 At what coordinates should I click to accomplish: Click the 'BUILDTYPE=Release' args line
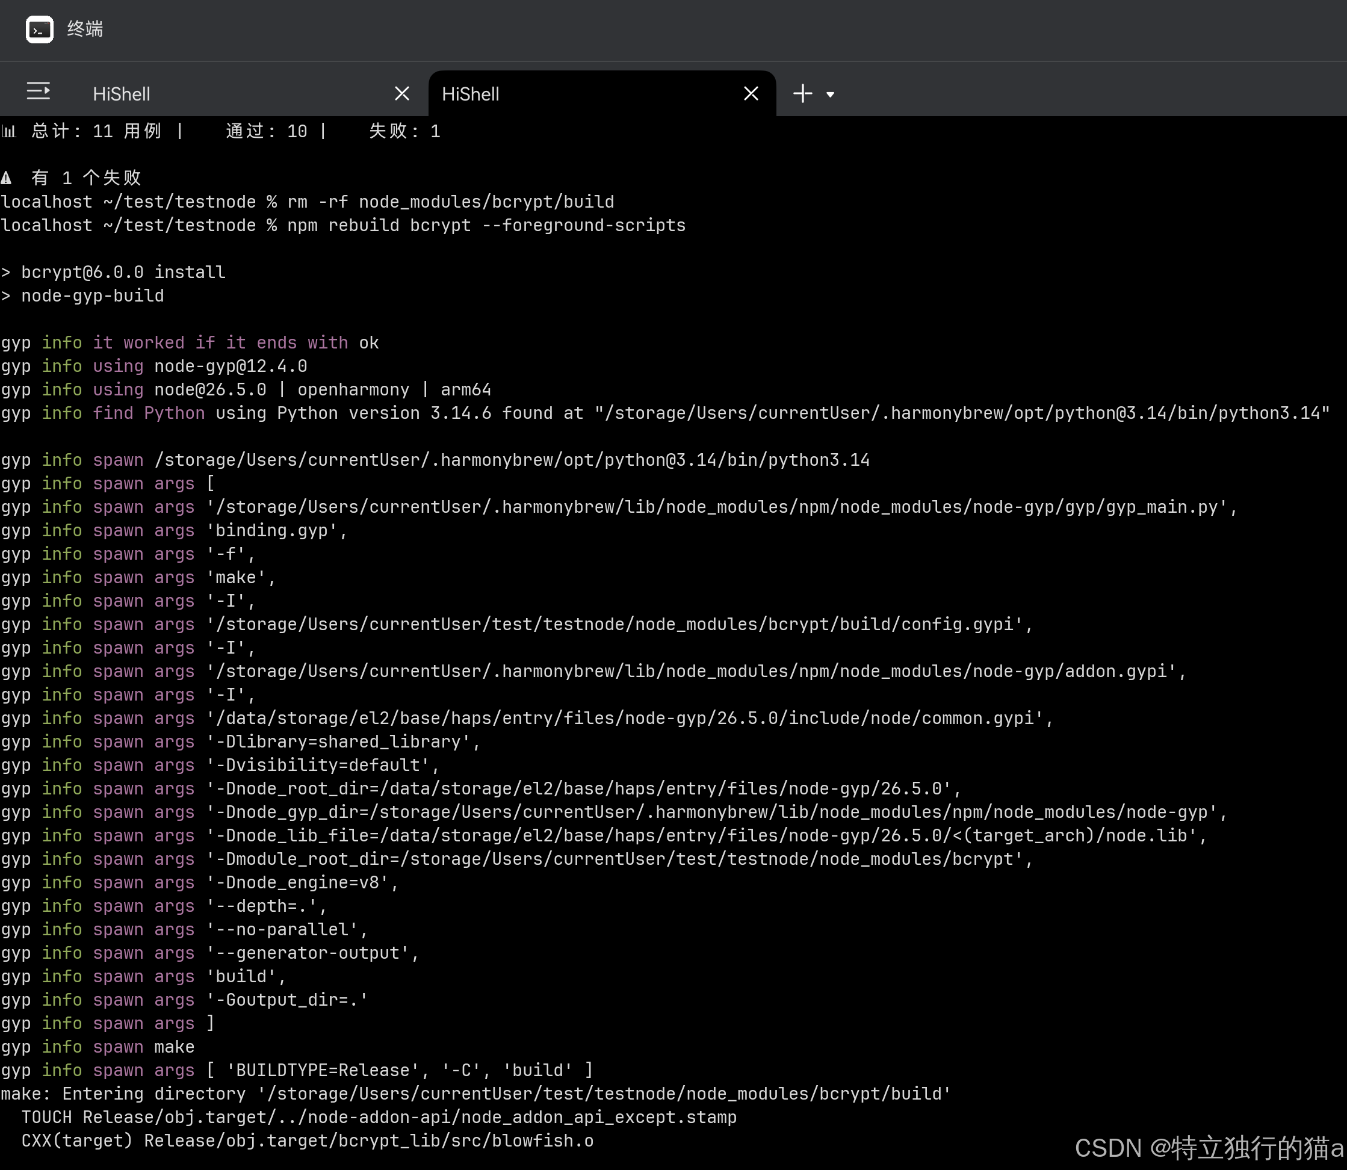pos(297,1071)
